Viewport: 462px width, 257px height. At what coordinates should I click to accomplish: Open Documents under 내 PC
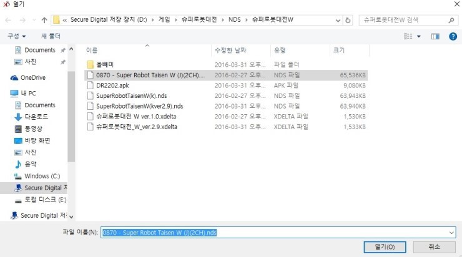(x=40, y=105)
